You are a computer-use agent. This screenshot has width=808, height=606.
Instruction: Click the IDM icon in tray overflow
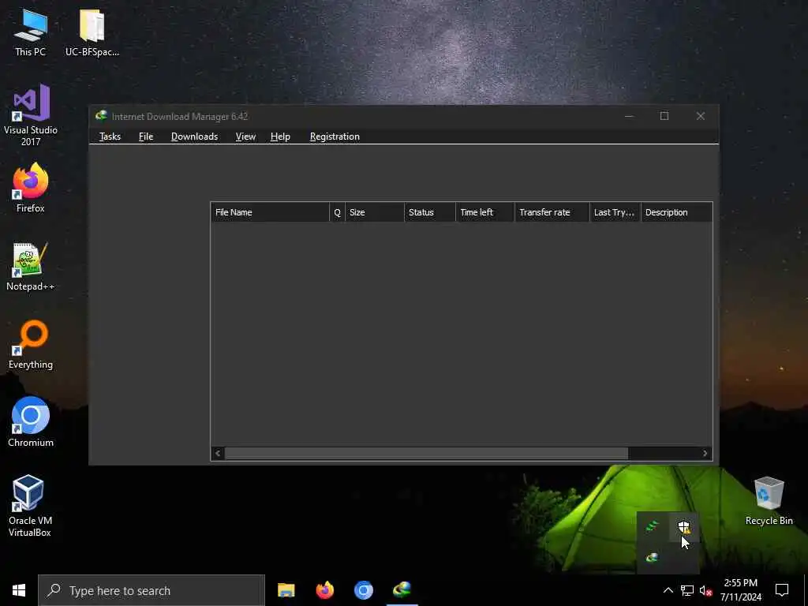coord(653,558)
